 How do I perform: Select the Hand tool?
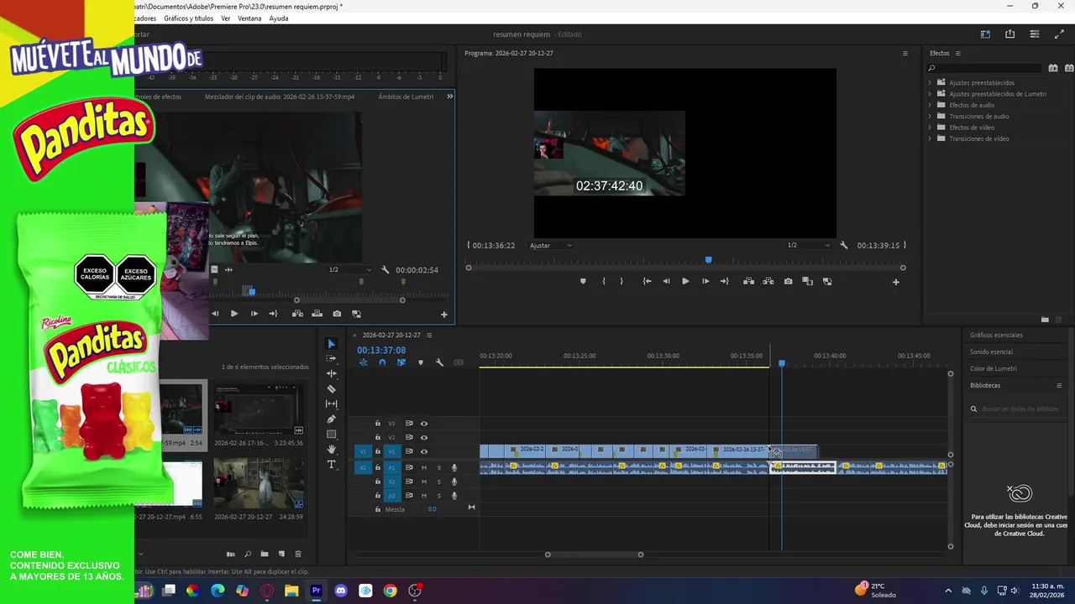click(331, 449)
